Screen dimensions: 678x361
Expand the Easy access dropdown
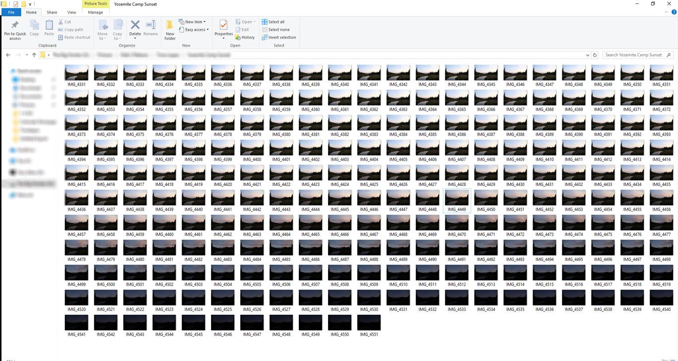click(x=194, y=30)
